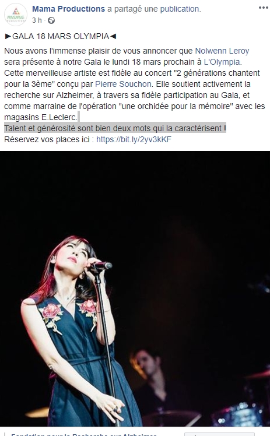Open the three-dot post options menu

[263, 8]
